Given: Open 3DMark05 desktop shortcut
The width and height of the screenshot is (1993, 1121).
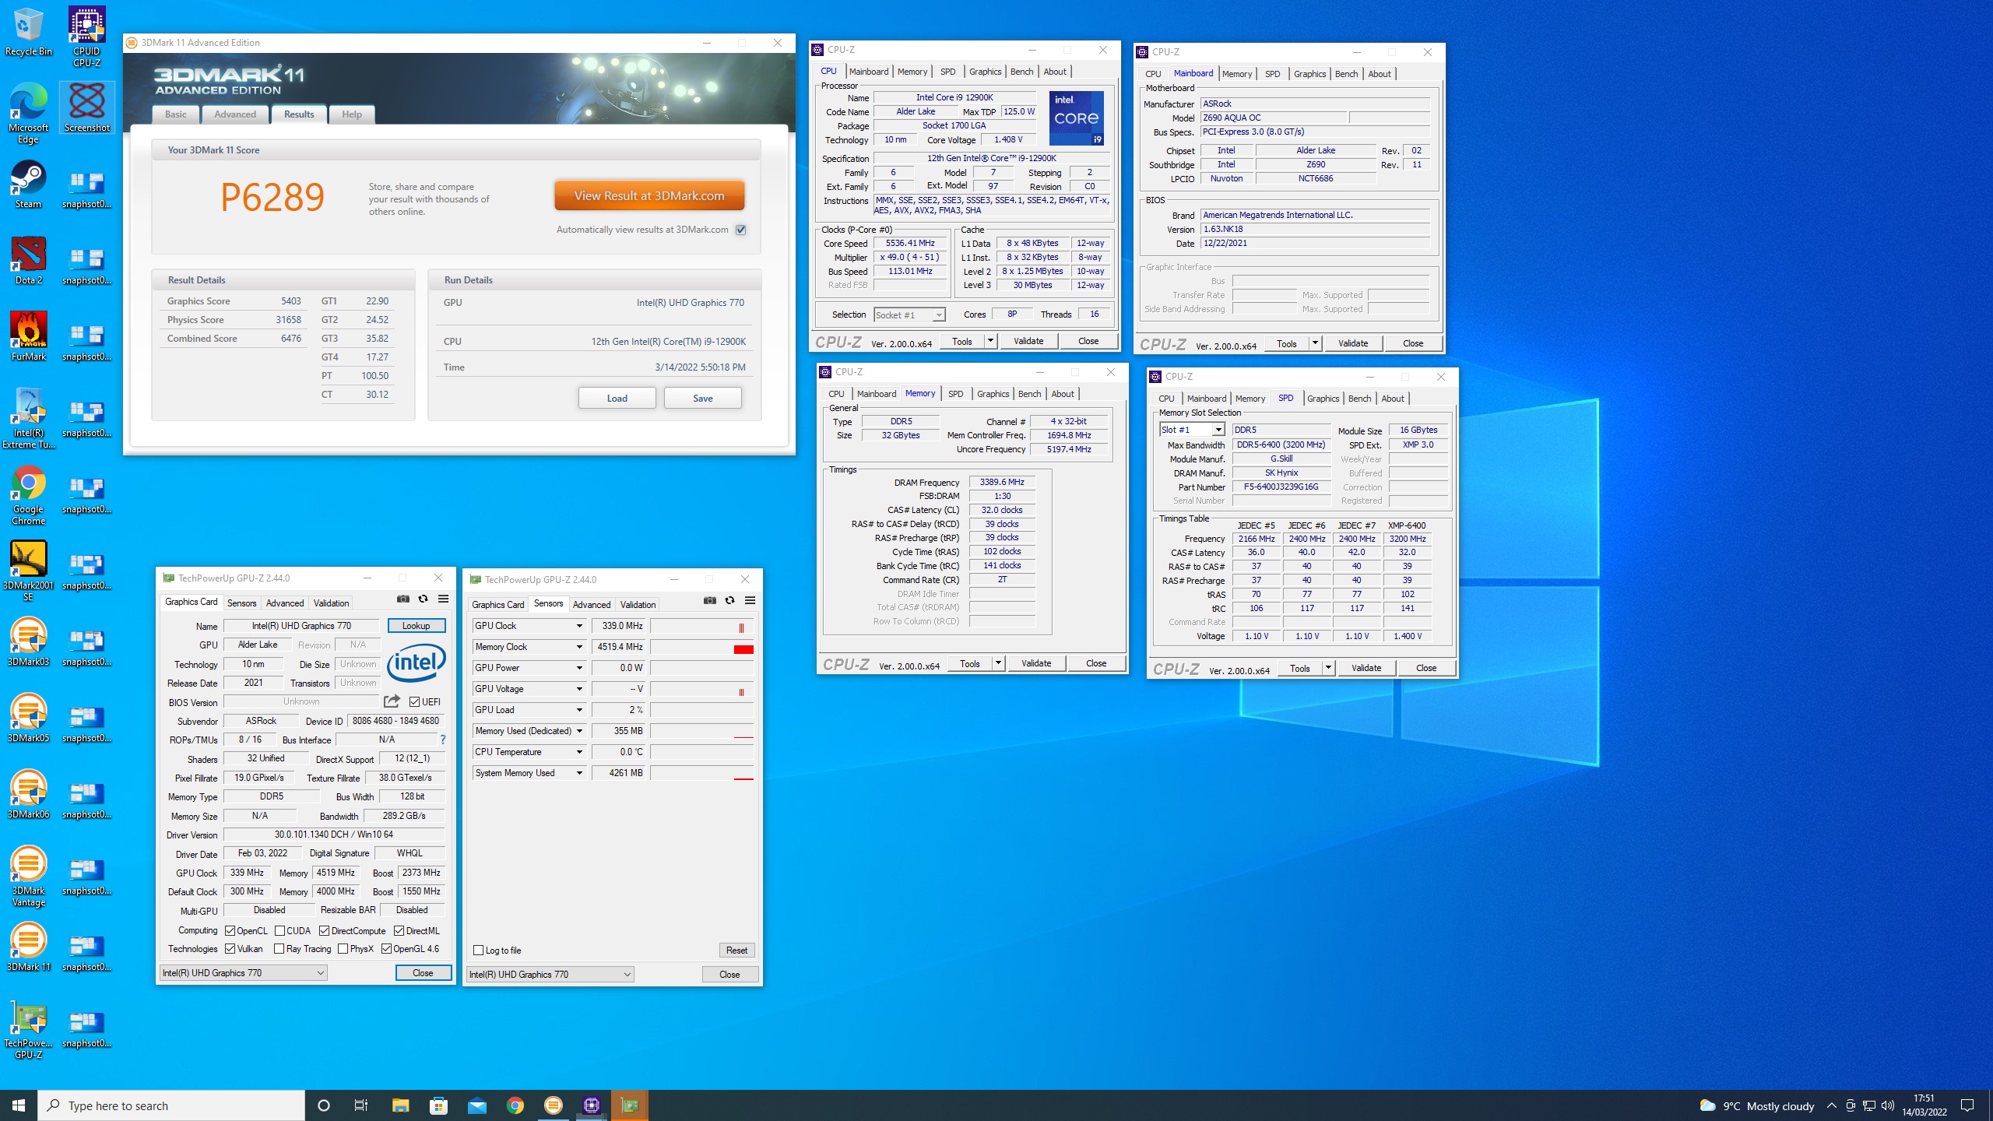Looking at the screenshot, I should (28, 719).
